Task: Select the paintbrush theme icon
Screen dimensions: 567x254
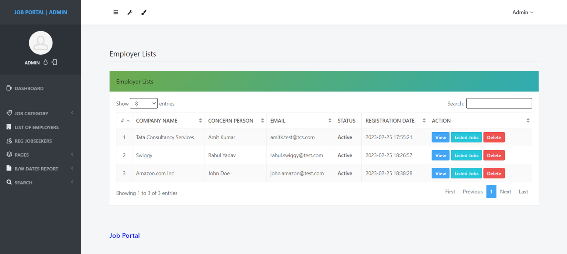Action: coord(144,12)
